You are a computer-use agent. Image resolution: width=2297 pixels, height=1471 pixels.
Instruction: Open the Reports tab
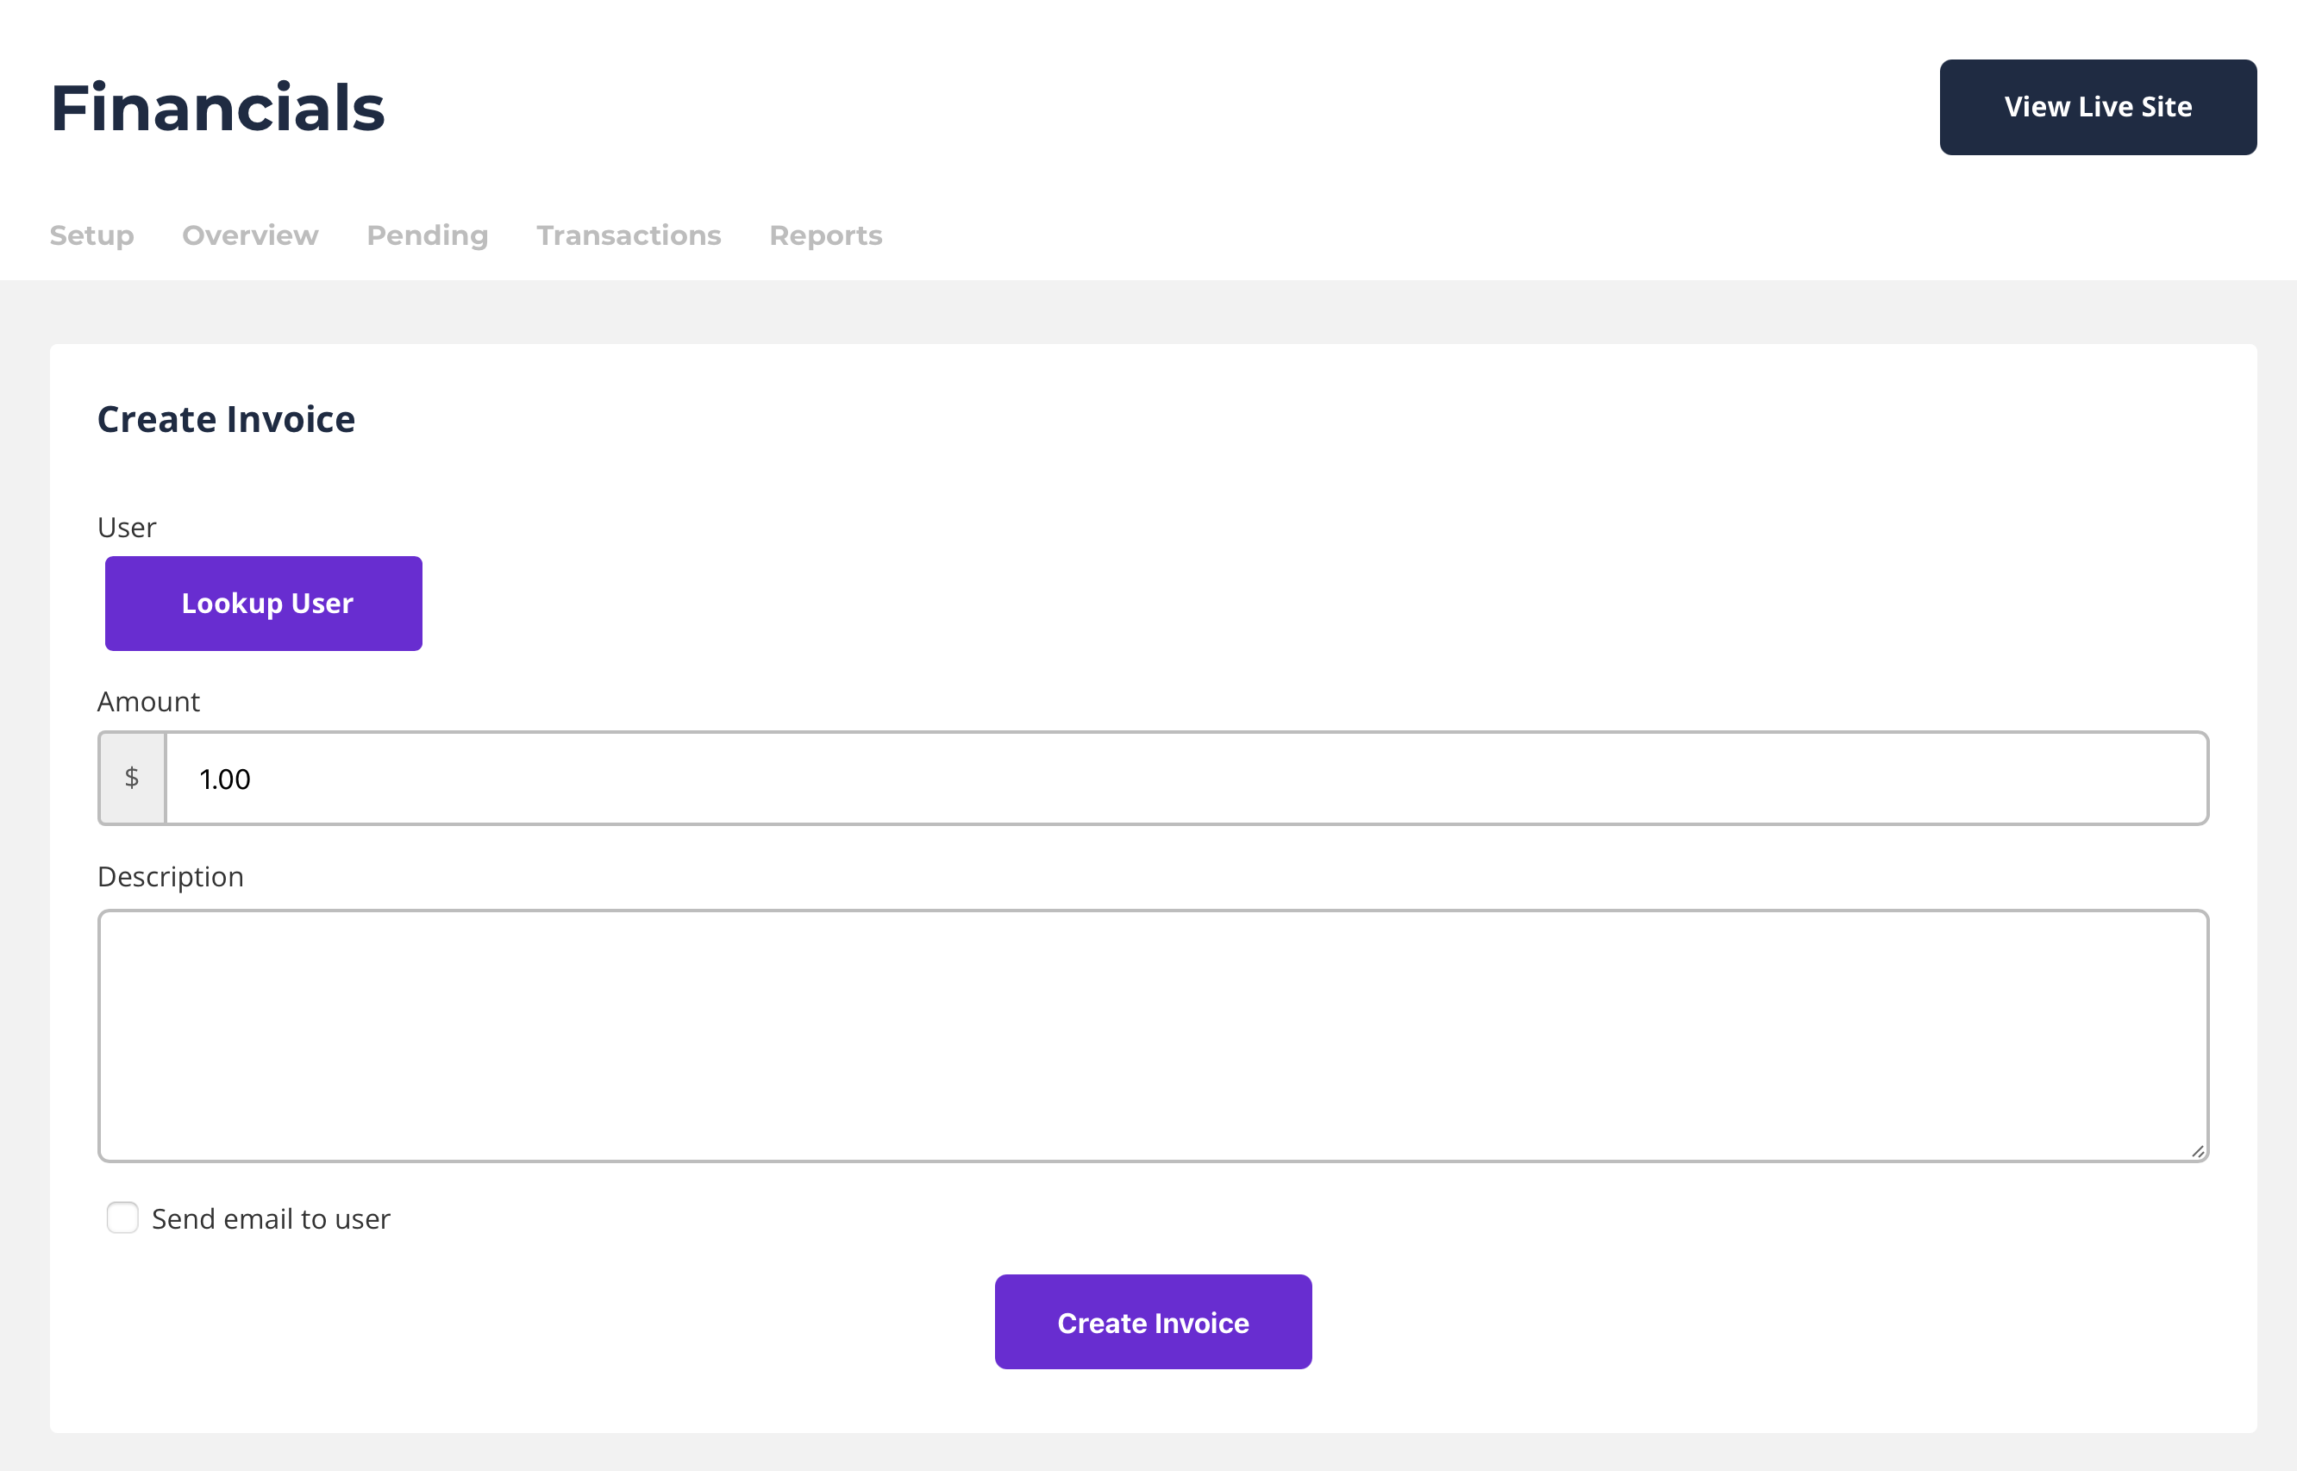[x=825, y=235]
